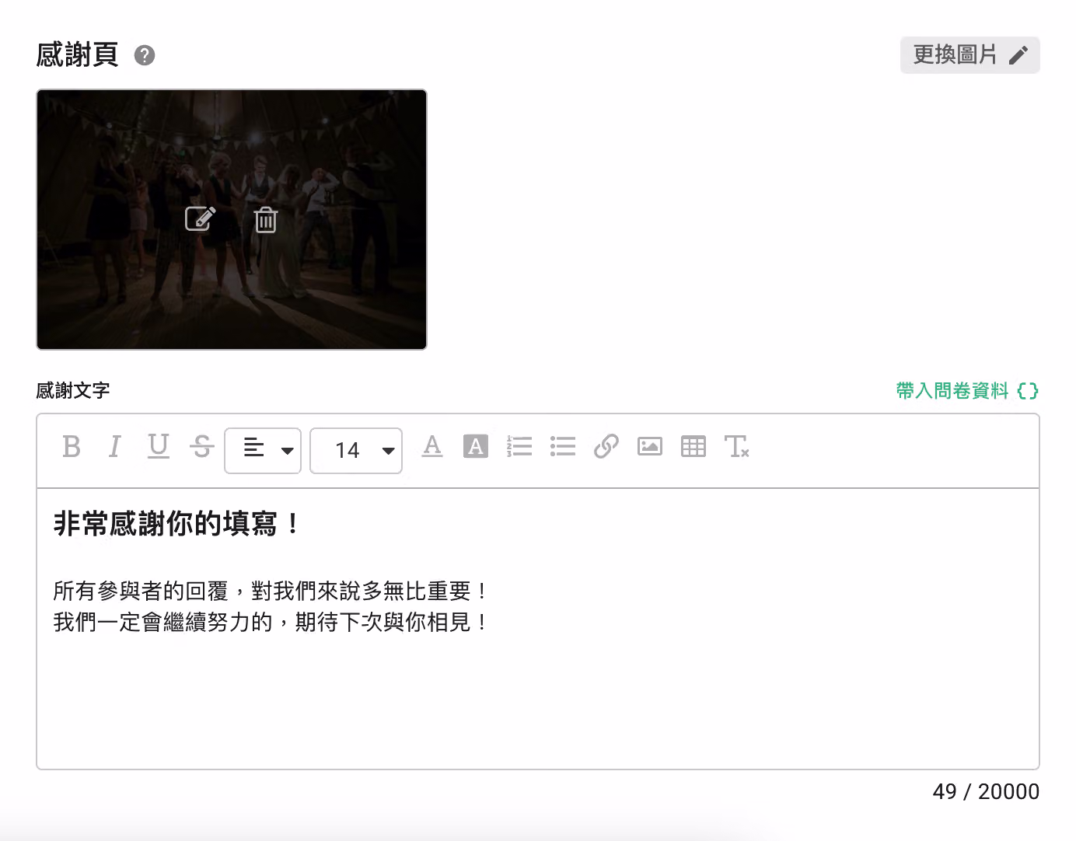Open the font size 14 dropdown

356,451
